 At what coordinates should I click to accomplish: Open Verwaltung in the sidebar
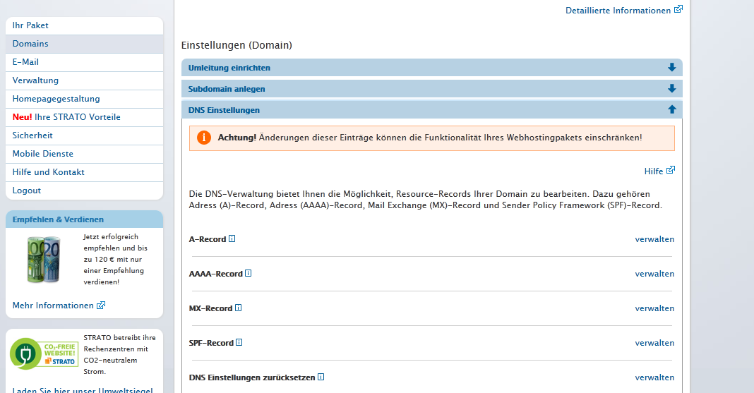[x=84, y=80]
